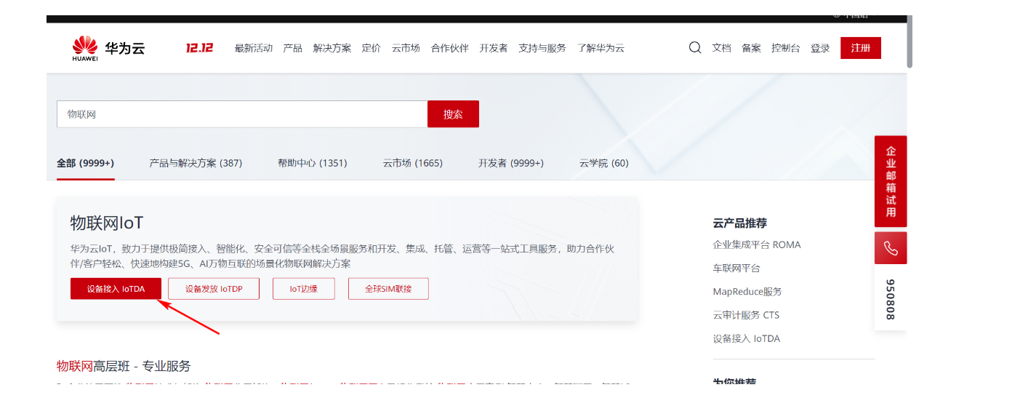1020x398 pixels.
Task: Click the Huawei Cloud logo
Action: click(x=108, y=49)
